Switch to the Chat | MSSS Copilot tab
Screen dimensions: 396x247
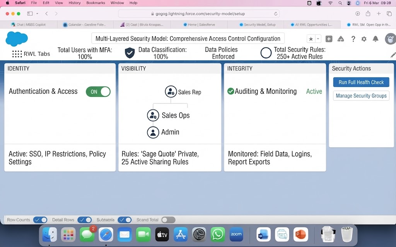click(x=29, y=25)
